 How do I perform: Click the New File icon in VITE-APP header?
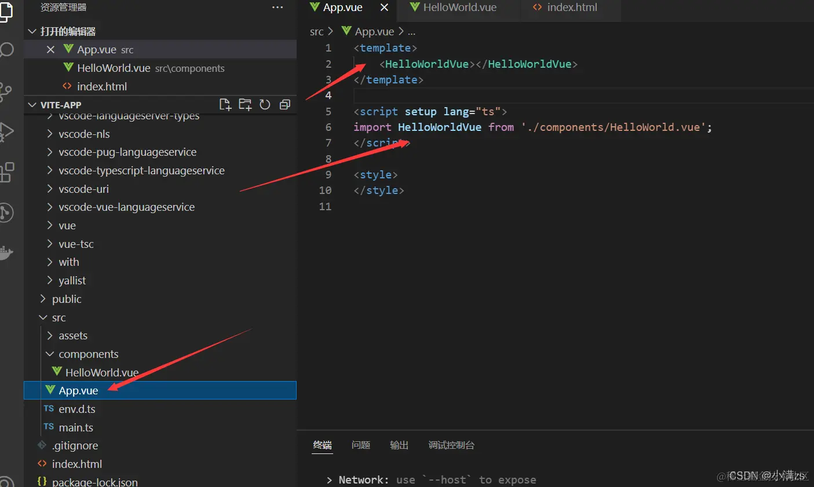(x=225, y=104)
